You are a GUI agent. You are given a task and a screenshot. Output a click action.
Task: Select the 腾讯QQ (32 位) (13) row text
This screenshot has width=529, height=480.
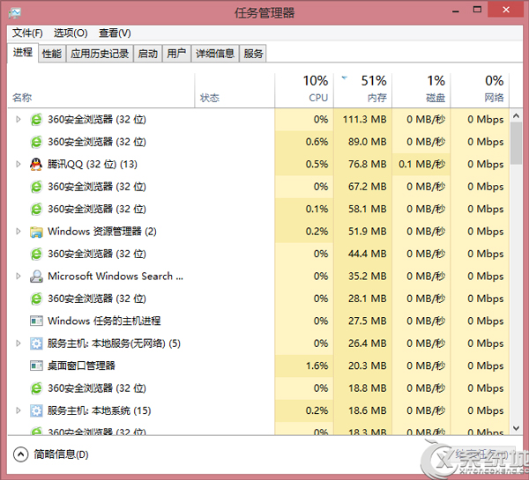click(92, 164)
